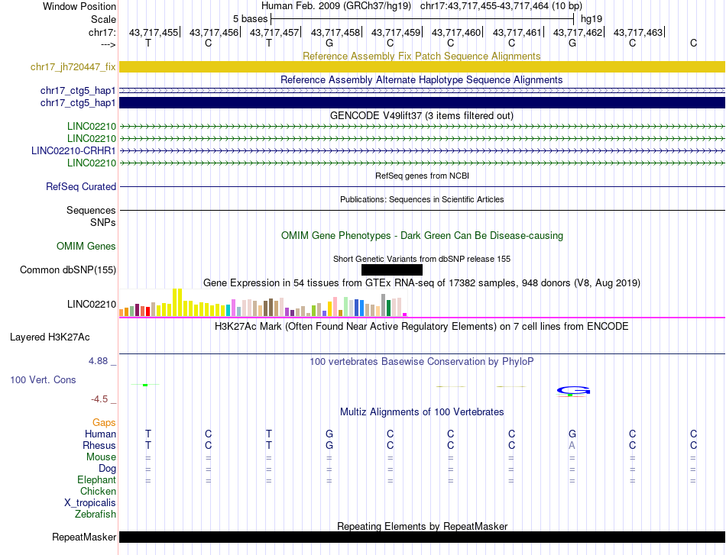Click the Layered H3K27Ac track label

pos(50,337)
